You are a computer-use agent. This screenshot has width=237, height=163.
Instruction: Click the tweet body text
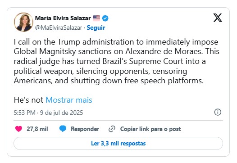[116, 61]
